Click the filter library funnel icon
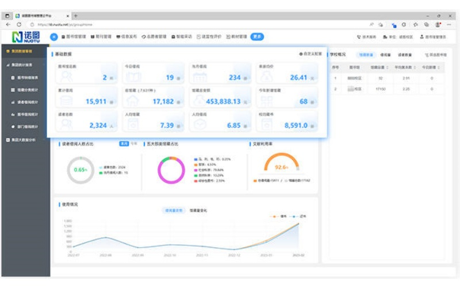Screen dimensions: 460x288 (427, 55)
